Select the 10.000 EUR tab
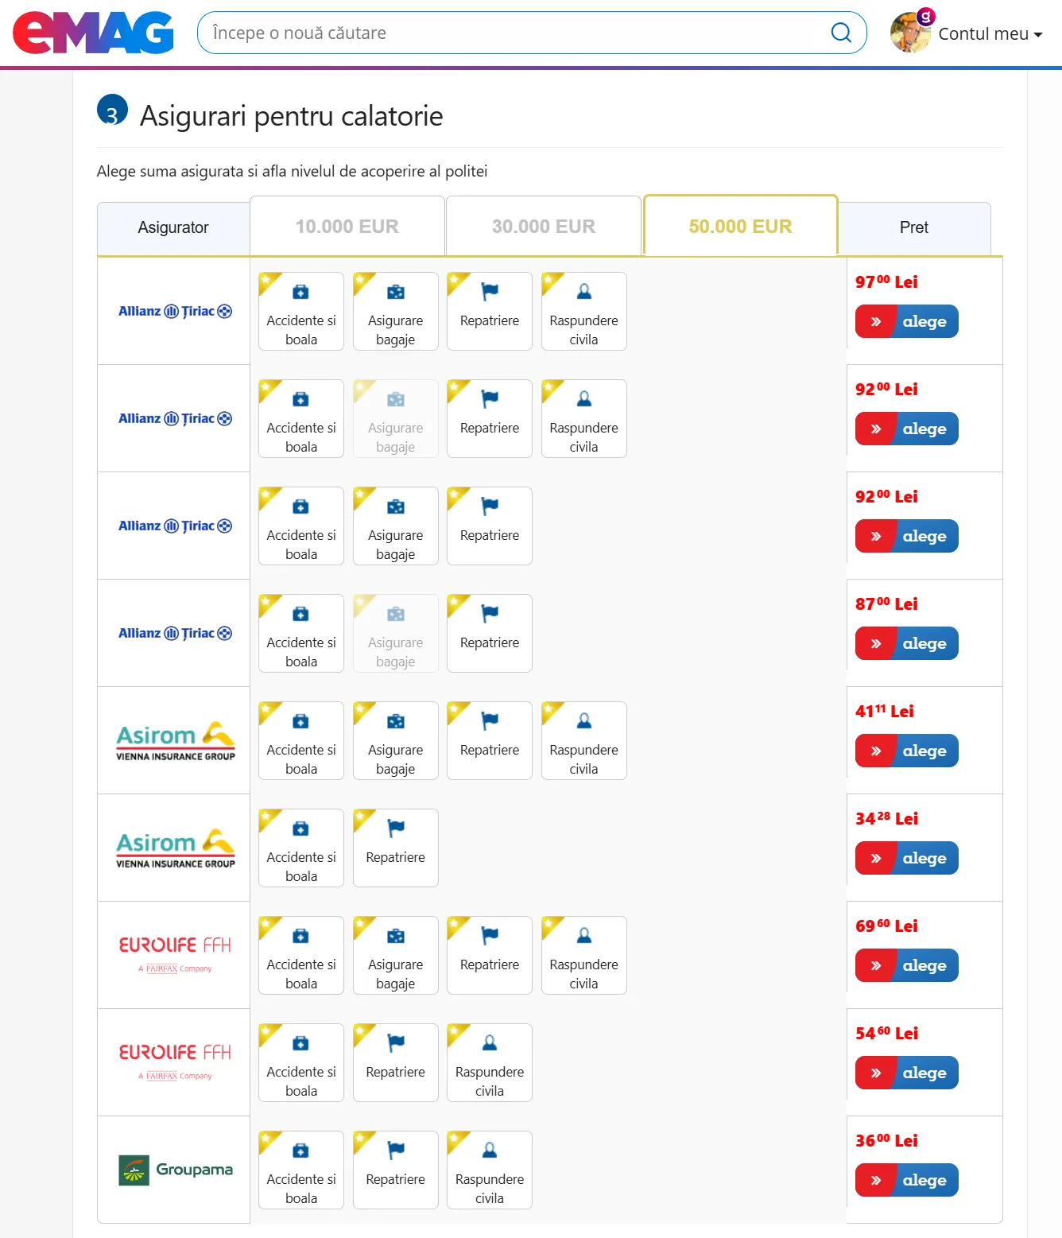Screen dimensions: 1062x1238 click(x=347, y=226)
